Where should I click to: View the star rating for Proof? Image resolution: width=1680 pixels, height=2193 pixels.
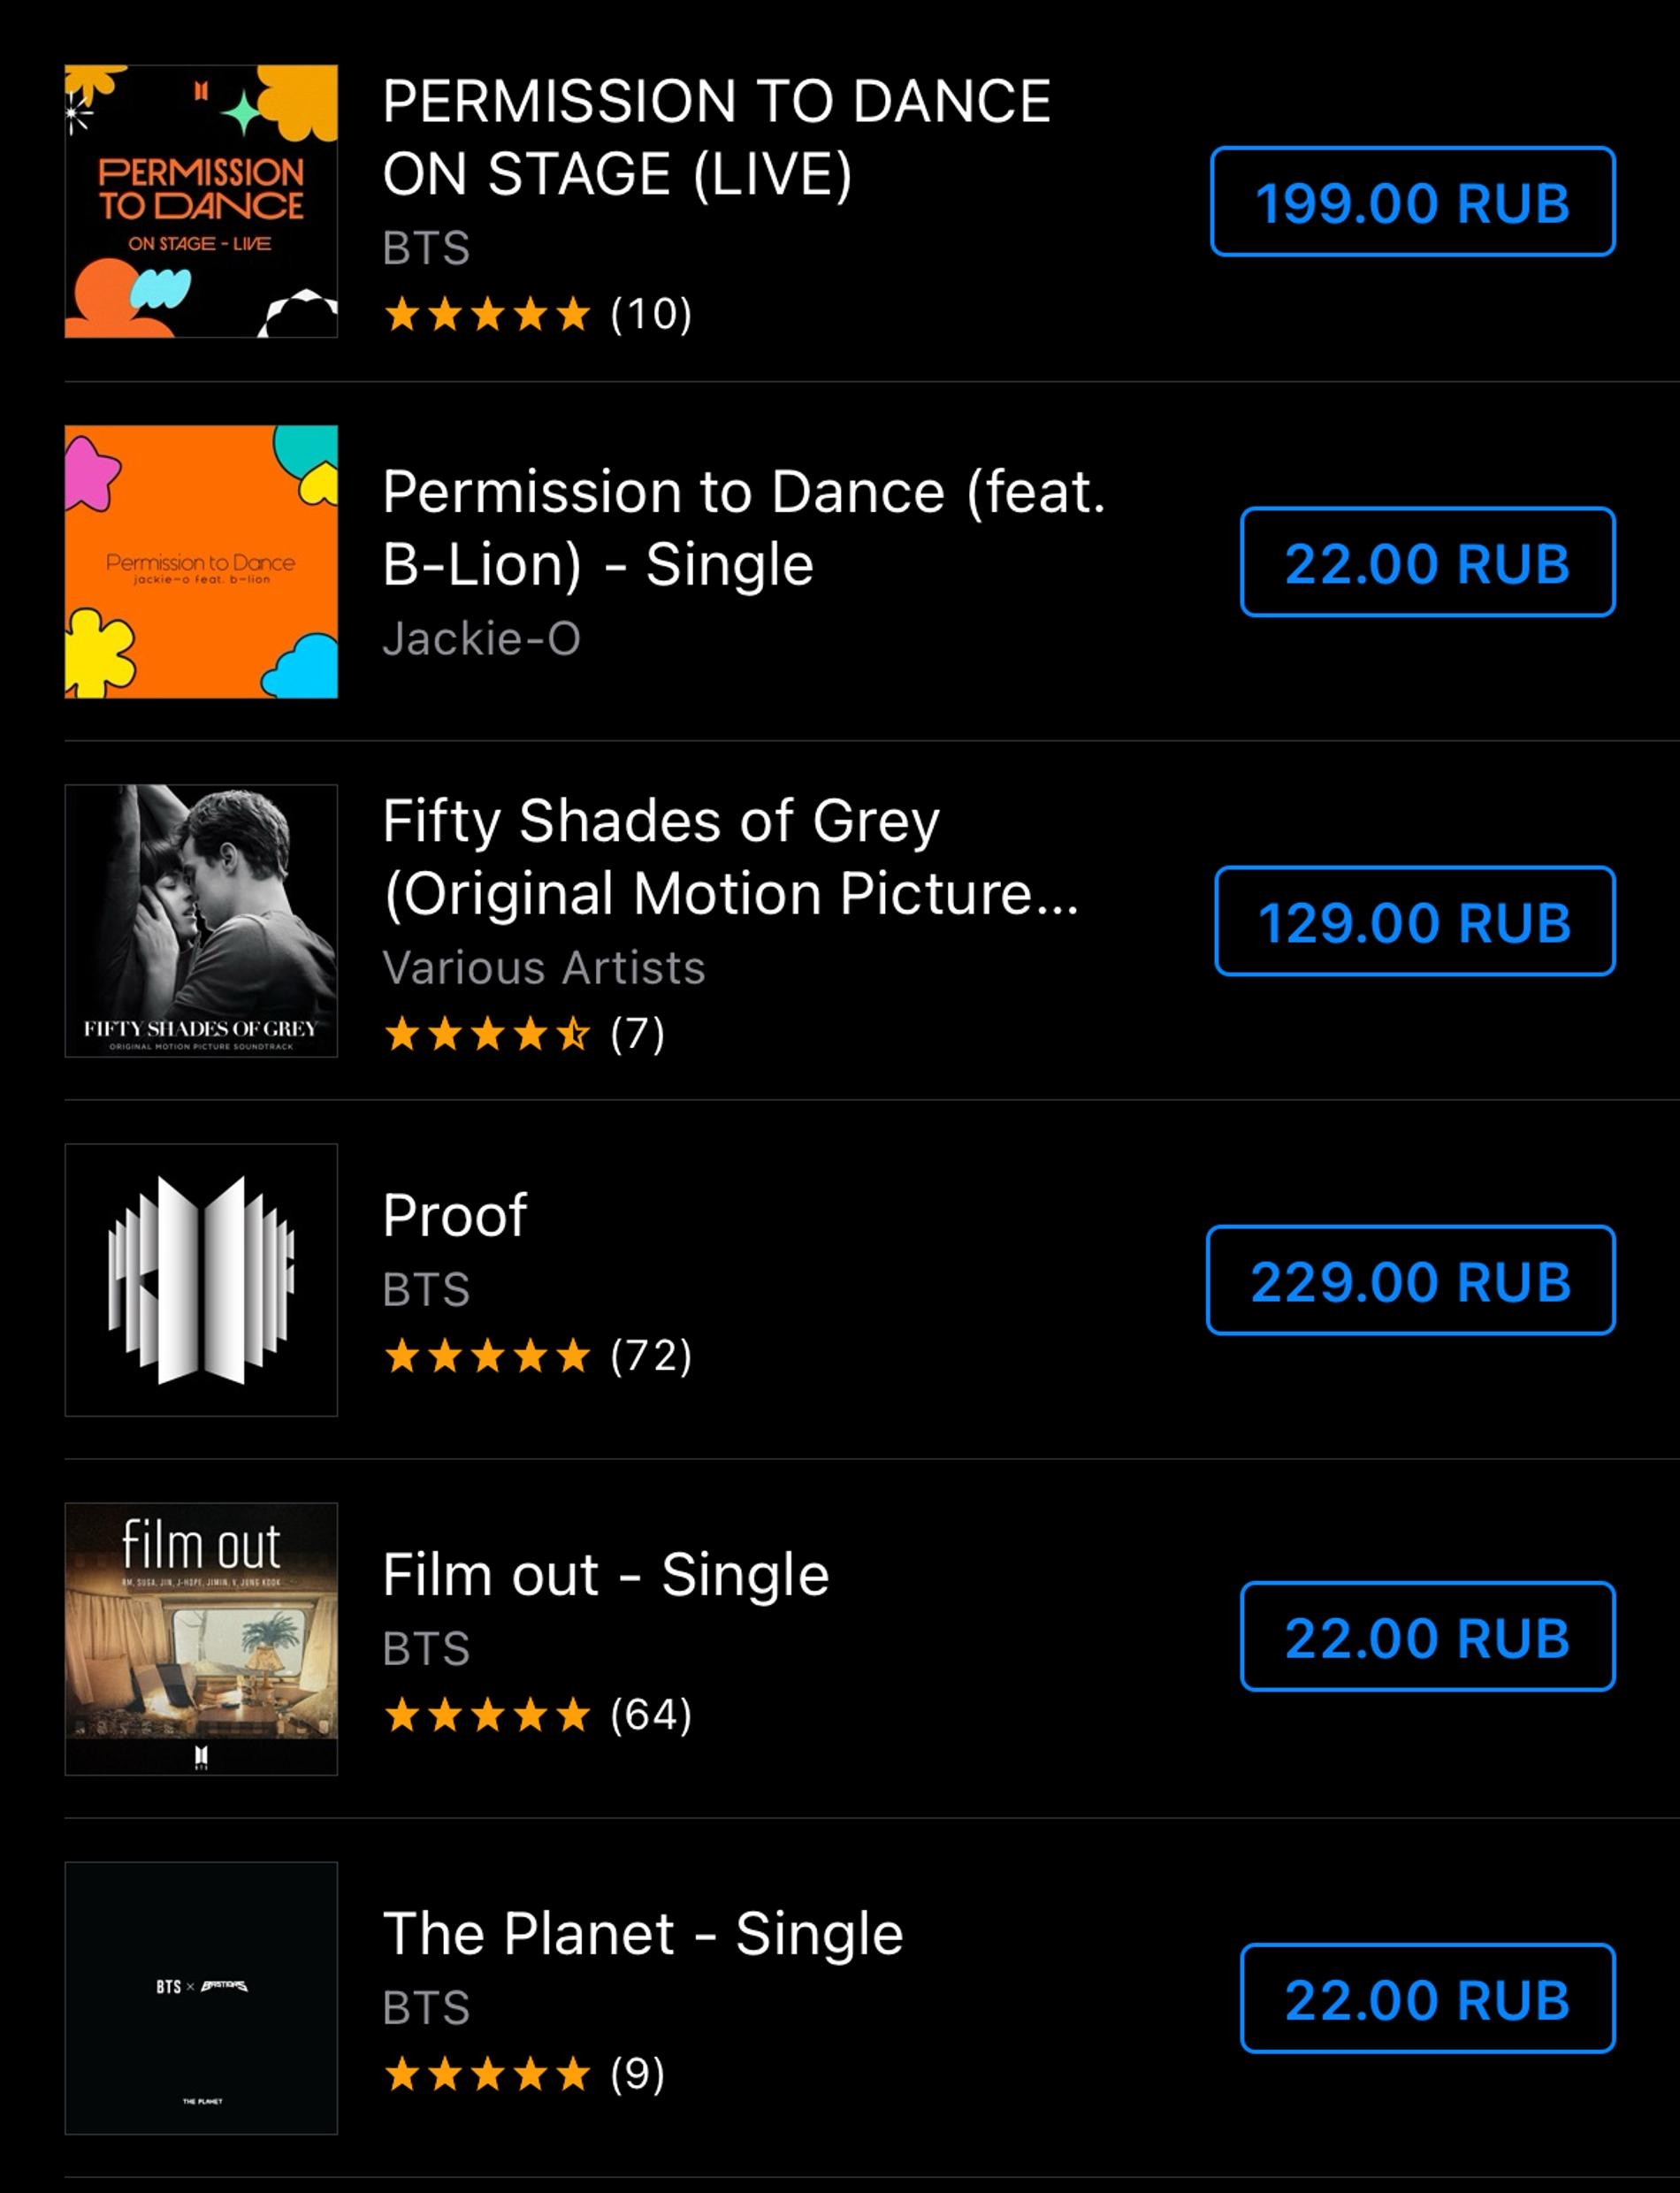(x=488, y=1356)
